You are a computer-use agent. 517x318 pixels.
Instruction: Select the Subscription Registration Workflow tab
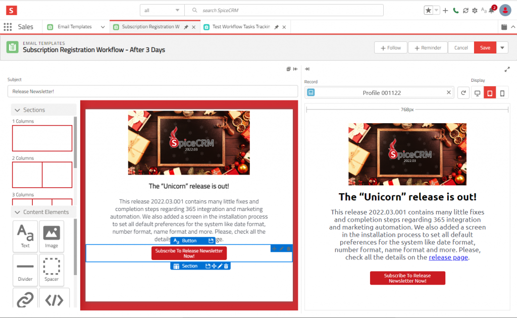(x=150, y=27)
